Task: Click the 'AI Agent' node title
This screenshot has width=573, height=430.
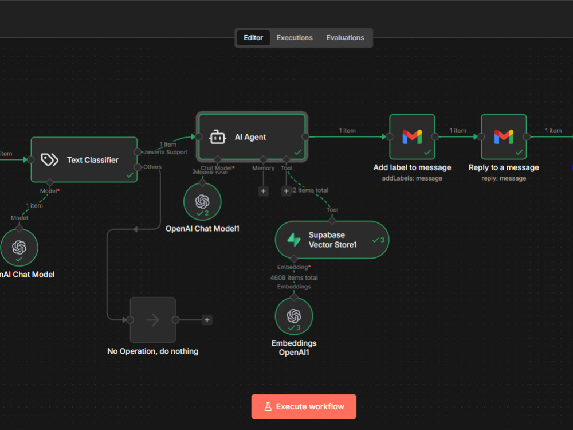Action: click(250, 137)
